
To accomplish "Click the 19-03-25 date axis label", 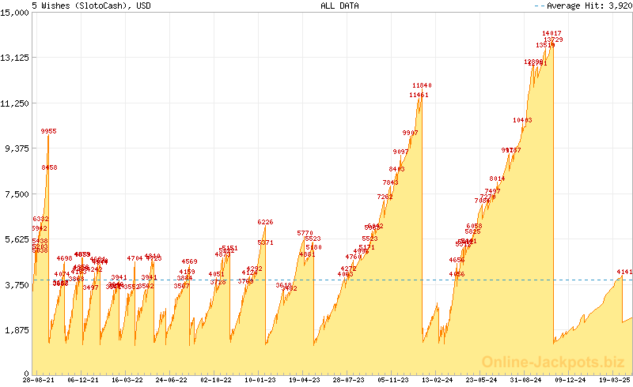I will pyautogui.click(x=615, y=380).
